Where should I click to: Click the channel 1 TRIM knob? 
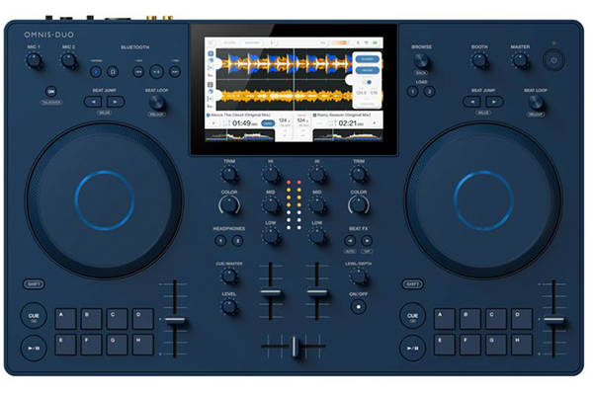point(229,174)
